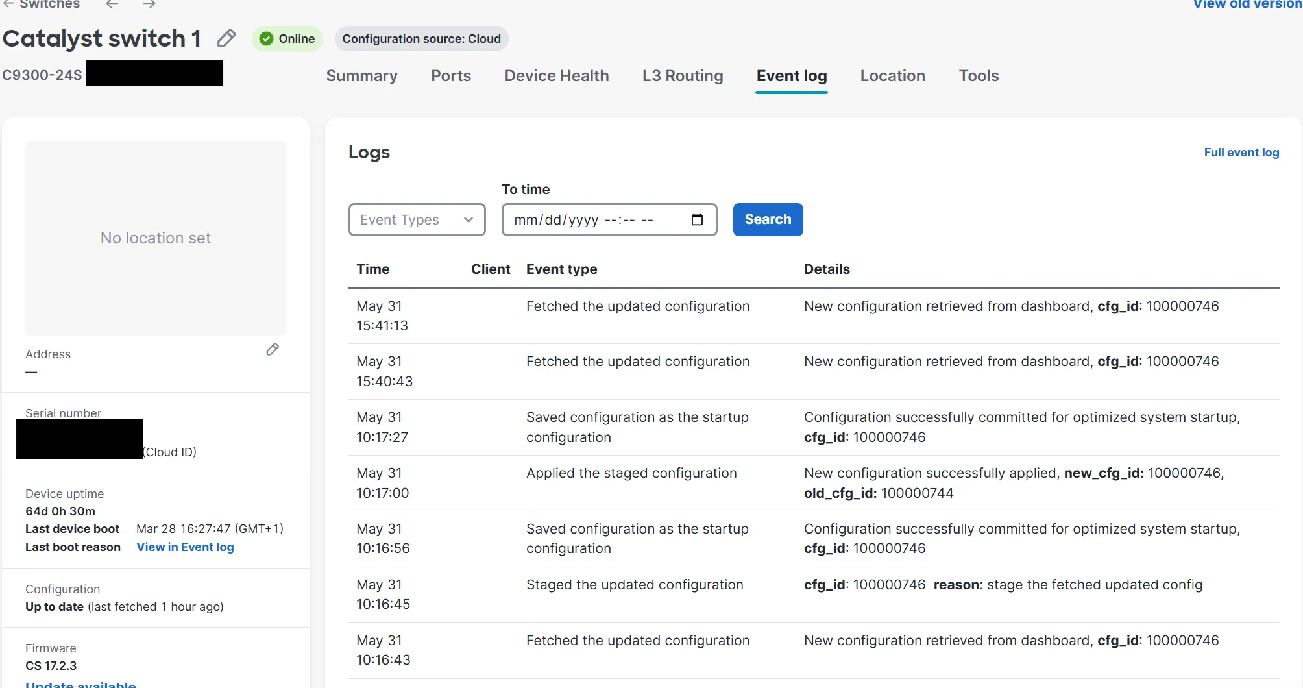
Task: Select the Event log tab
Action: [x=792, y=76]
